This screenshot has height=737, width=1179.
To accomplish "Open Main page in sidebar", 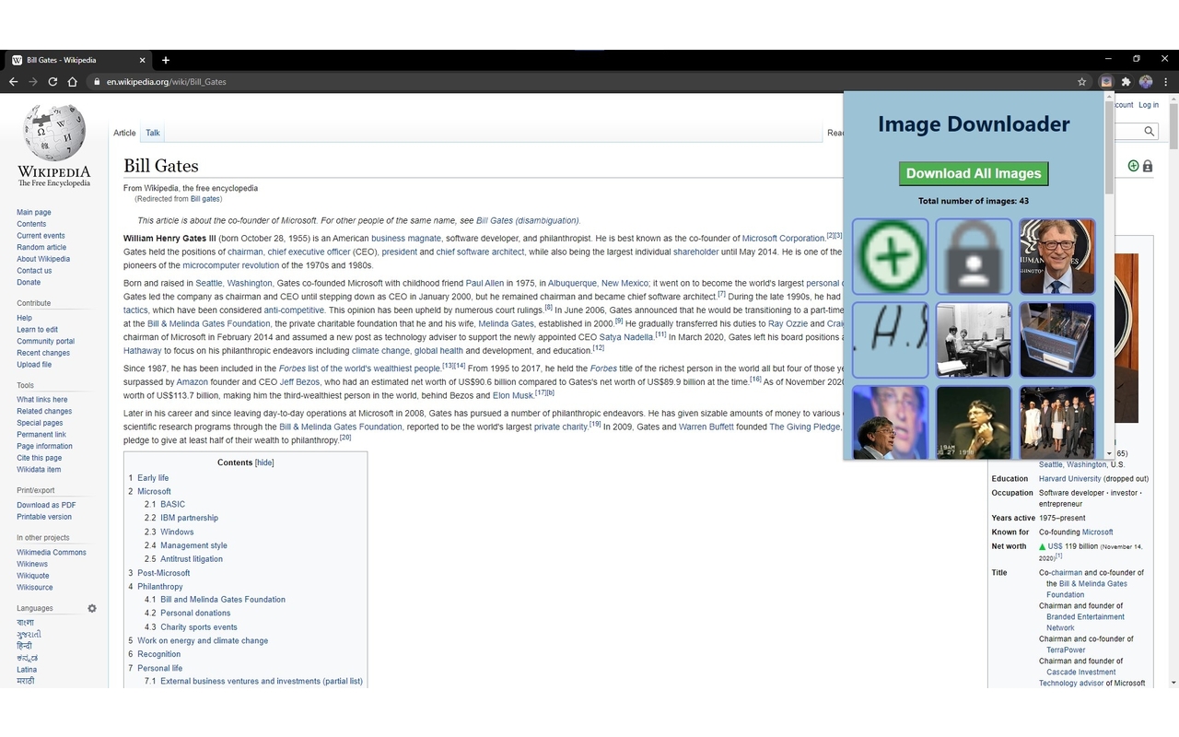I will [34, 212].
